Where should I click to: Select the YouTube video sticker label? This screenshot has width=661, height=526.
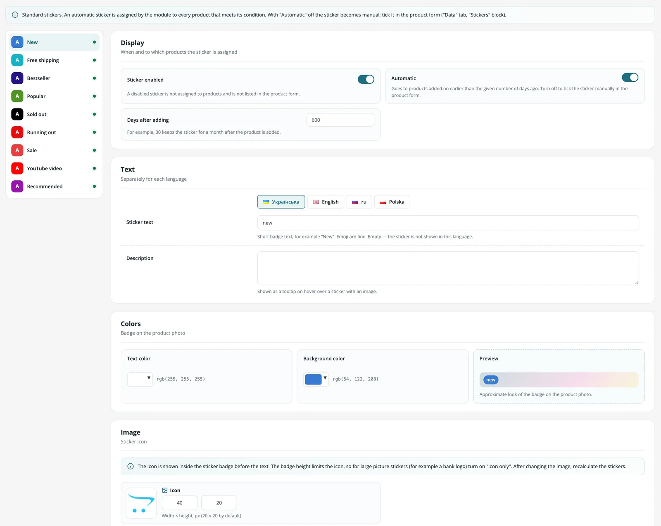pos(44,168)
